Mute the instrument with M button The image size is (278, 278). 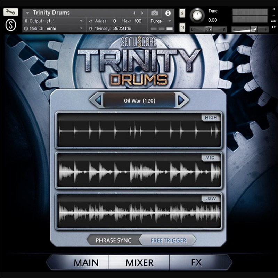[x=182, y=27]
